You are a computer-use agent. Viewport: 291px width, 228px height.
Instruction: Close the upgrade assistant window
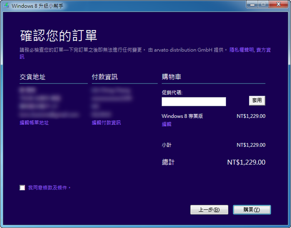point(278,4)
